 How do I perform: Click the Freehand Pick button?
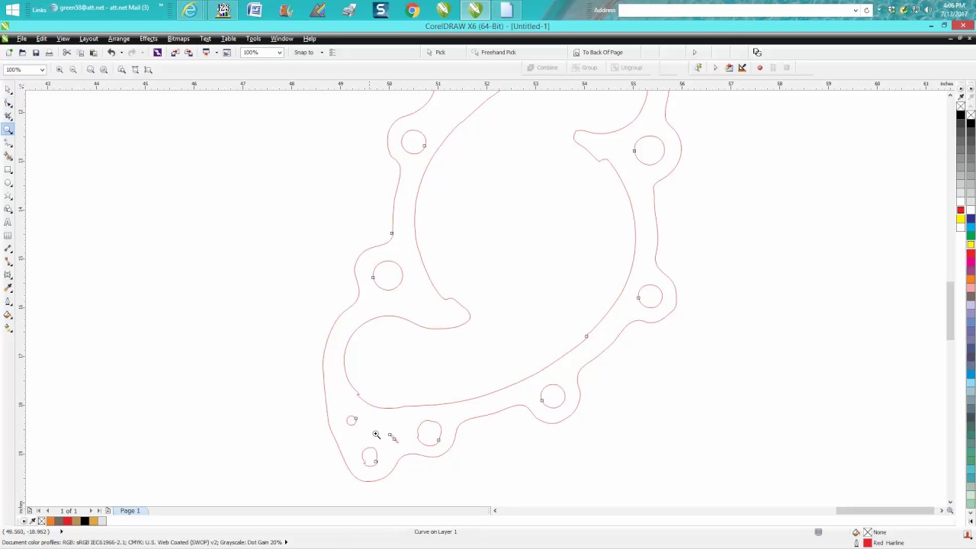pos(493,53)
